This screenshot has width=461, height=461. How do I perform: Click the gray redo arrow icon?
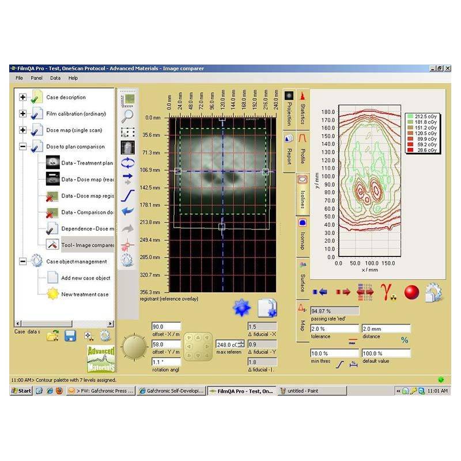coord(127,228)
